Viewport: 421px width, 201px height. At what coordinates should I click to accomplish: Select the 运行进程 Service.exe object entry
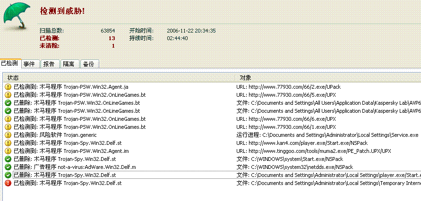pyautogui.click(x=327, y=135)
